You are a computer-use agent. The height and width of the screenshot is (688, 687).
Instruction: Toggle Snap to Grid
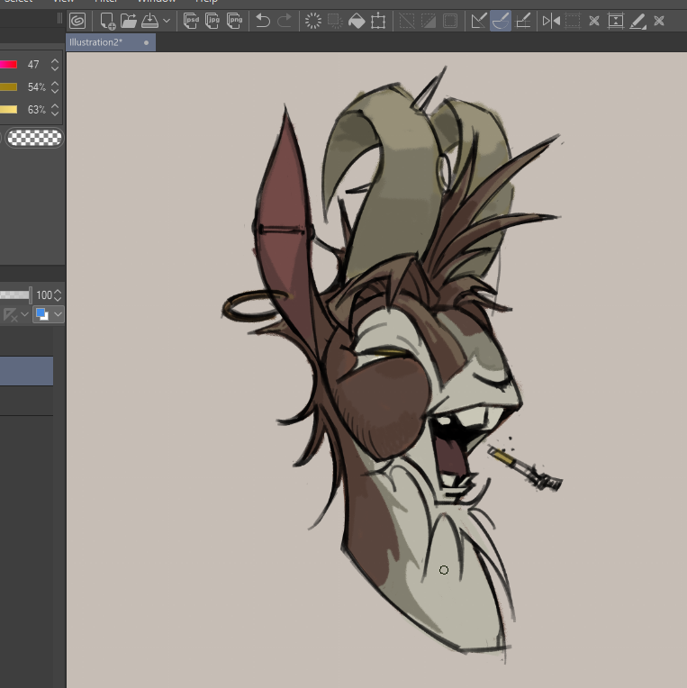(x=523, y=21)
